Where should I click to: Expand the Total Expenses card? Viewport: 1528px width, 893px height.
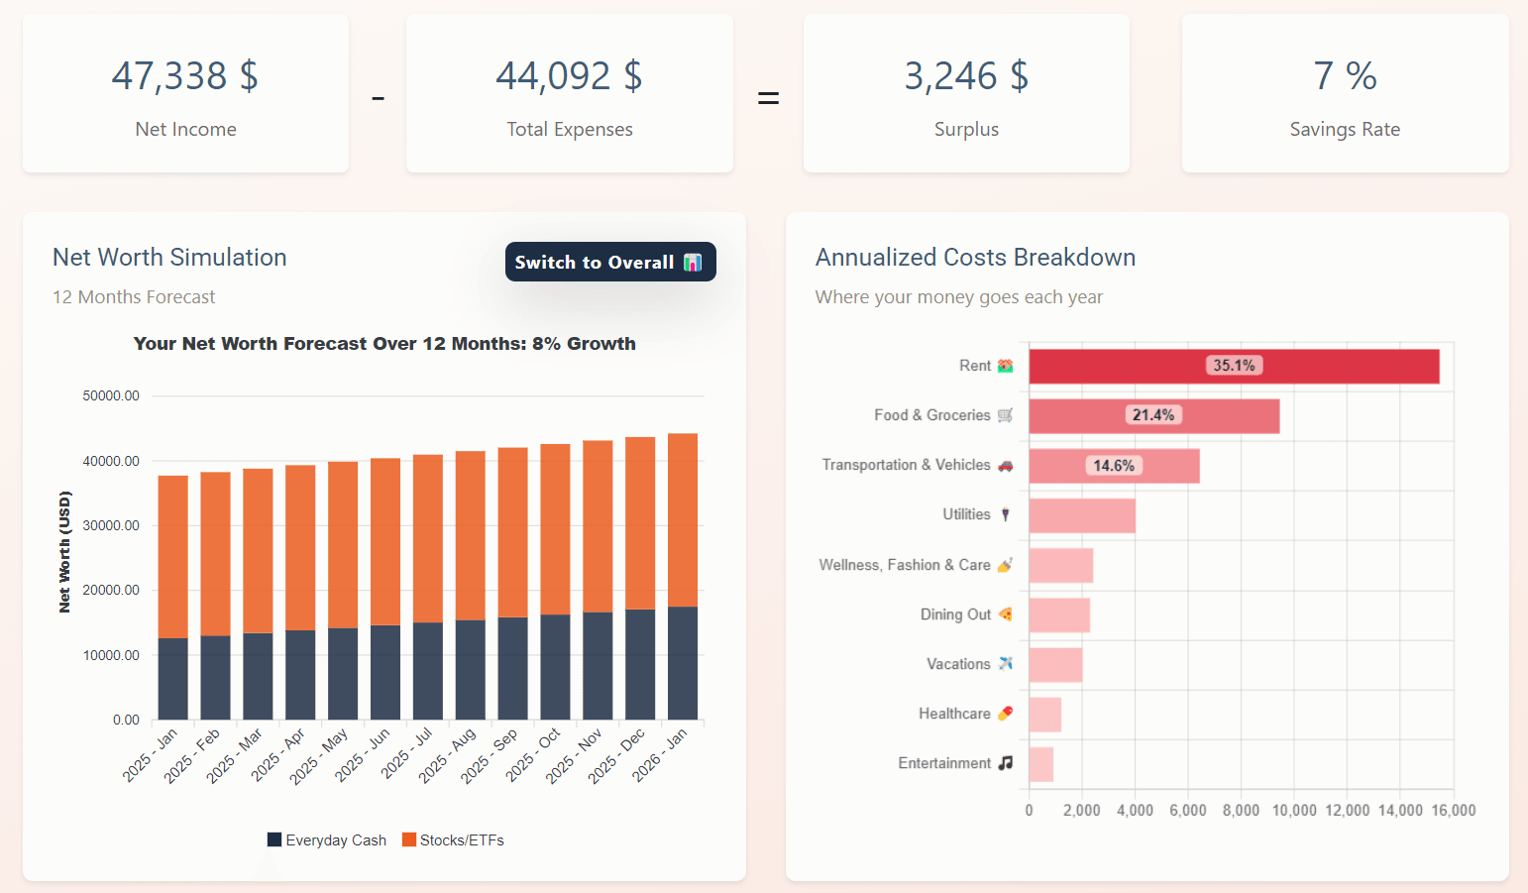pyautogui.click(x=569, y=93)
